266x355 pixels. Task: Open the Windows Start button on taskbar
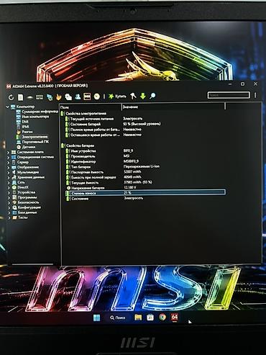[96, 318]
